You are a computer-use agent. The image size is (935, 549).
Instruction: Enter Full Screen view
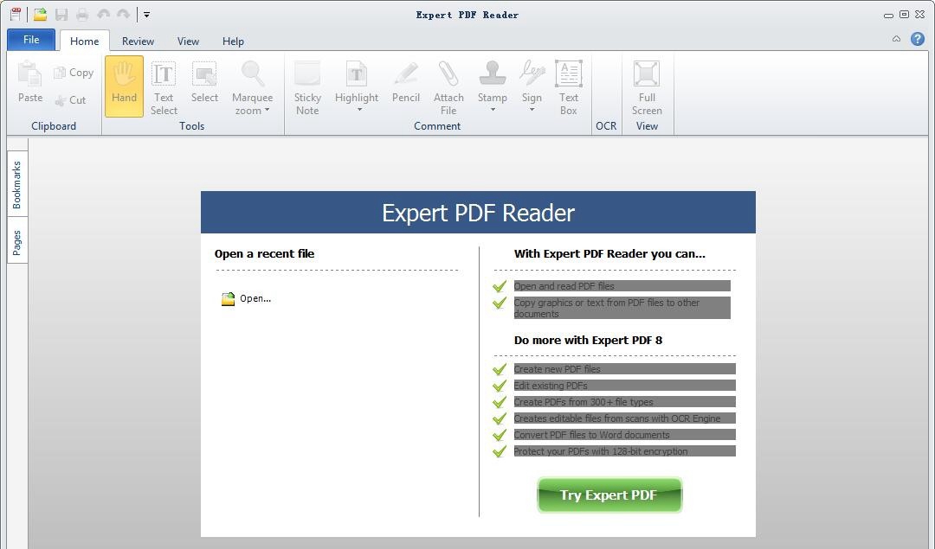click(647, 87)
